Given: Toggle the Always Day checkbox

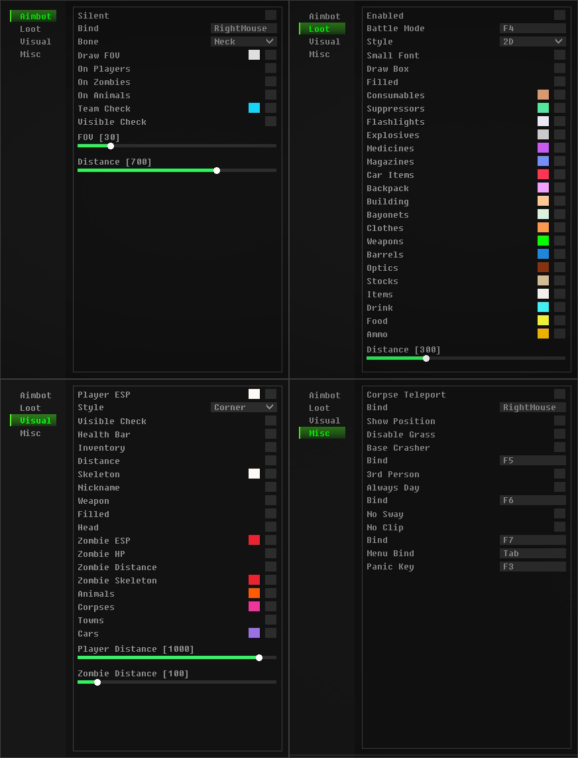Looking at the screenshot, I should point(559,487).
